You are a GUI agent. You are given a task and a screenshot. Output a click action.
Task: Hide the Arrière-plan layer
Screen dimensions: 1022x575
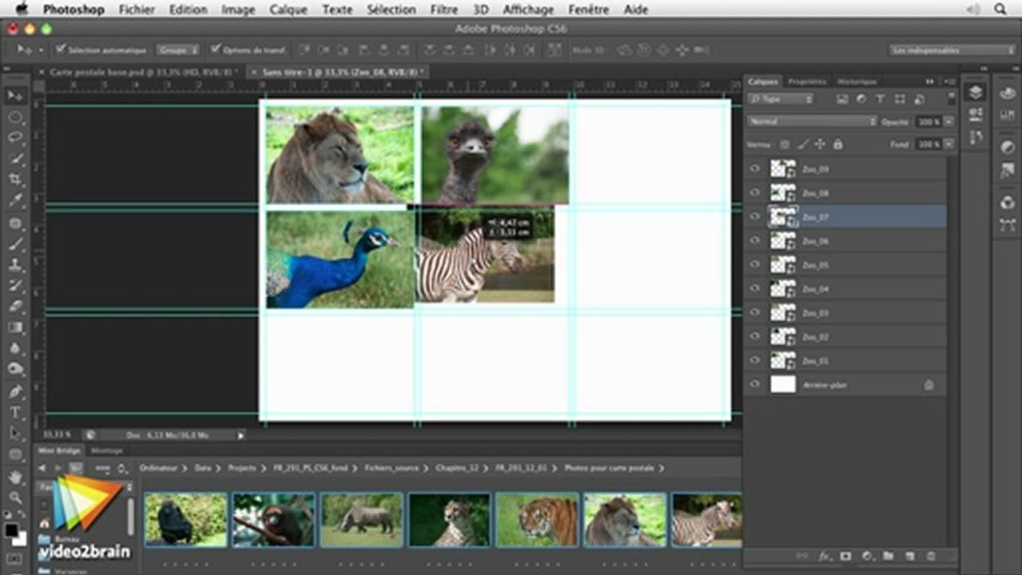tap(755, 384)
